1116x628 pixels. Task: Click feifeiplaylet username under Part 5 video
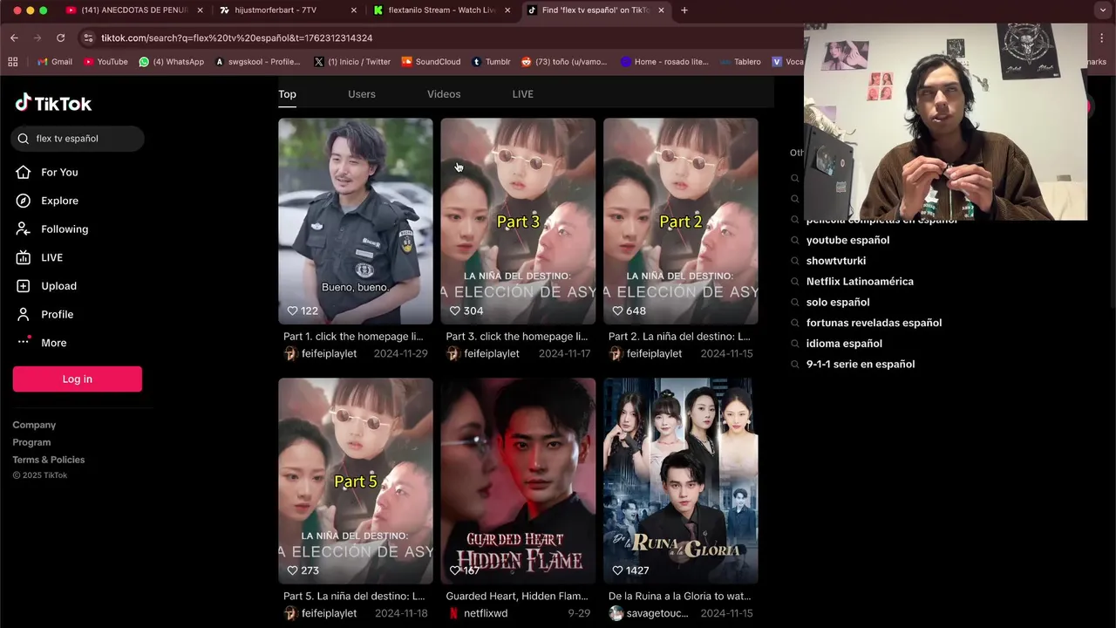point(329,613)
